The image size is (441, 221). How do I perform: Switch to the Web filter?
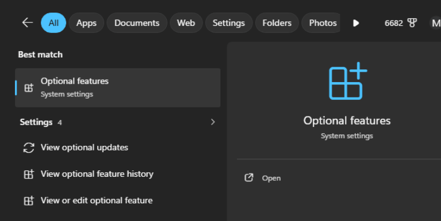(186, 23)
